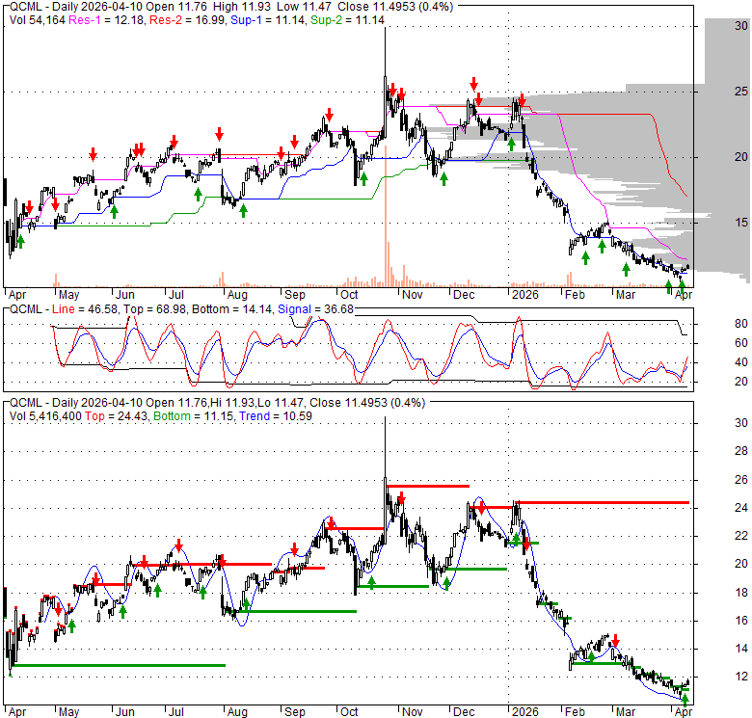Click the 2026 label on the top chart time axis

point(525,295)
